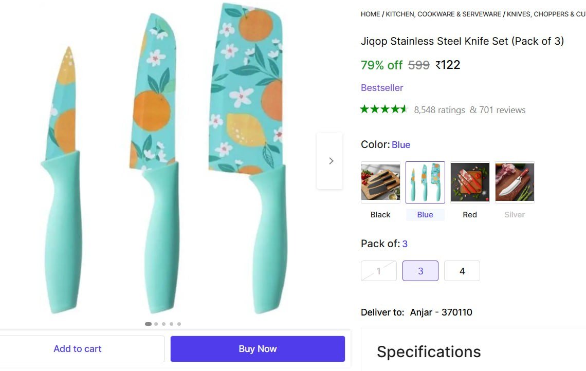Select pack of 3 option
The width and height of the screenshot is (586, 371).
coord(420,271)
